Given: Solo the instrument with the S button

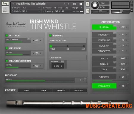Looking at the screenshot, I should [x=88, y=4].
